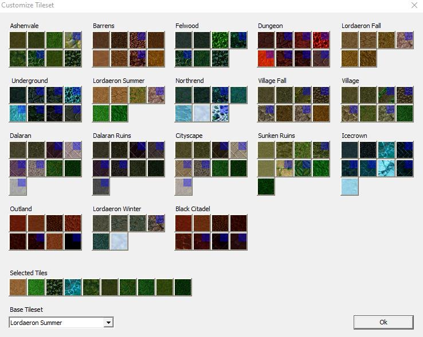Select Dungeon's orange-red tile, first in bottom row
This screenshot has width=423, height=337.
pos(266,58)
